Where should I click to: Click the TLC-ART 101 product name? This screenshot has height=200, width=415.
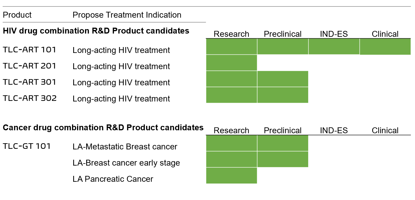pos(29,50)
